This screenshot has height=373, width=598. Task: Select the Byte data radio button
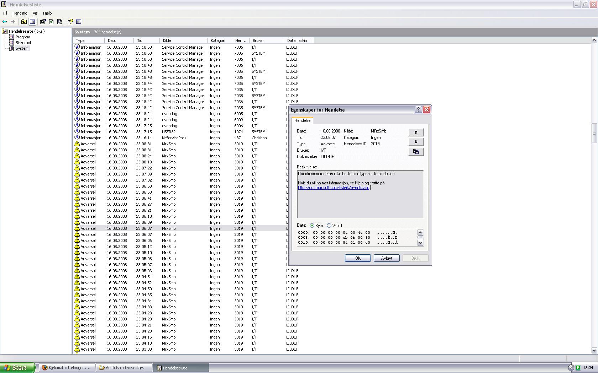(x=312, y=226)
